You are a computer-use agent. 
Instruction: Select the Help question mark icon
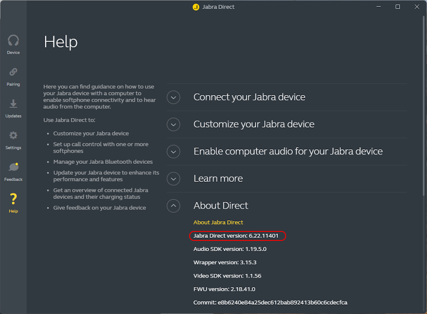pos(13,199)
